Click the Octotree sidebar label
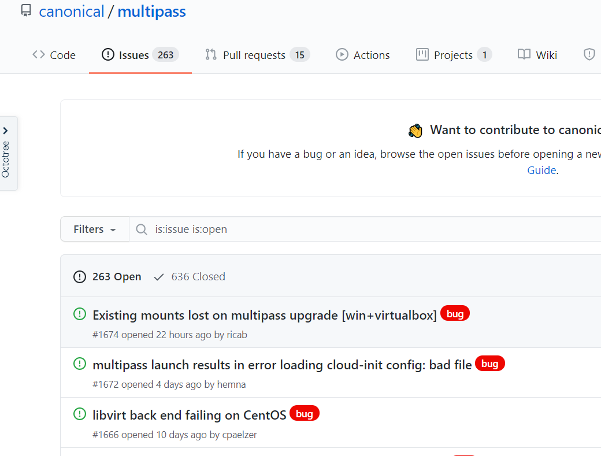Image resolution: width=601 pixels, height=456 pixels. (x=5, y=160)
